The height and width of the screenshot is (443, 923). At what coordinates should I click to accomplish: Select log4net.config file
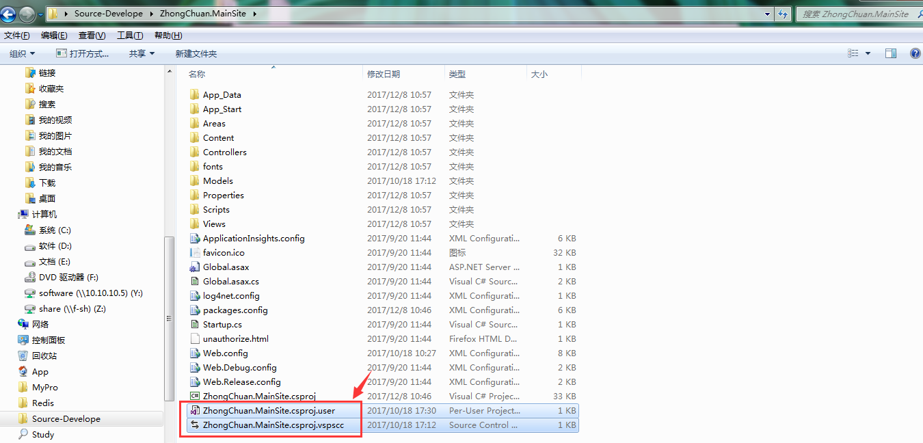coord(231,296)
